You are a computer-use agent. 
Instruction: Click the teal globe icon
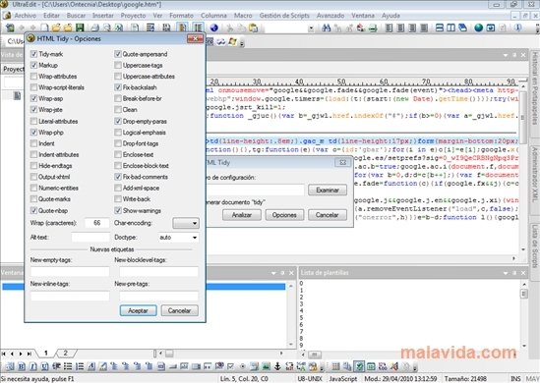point(478,27)
